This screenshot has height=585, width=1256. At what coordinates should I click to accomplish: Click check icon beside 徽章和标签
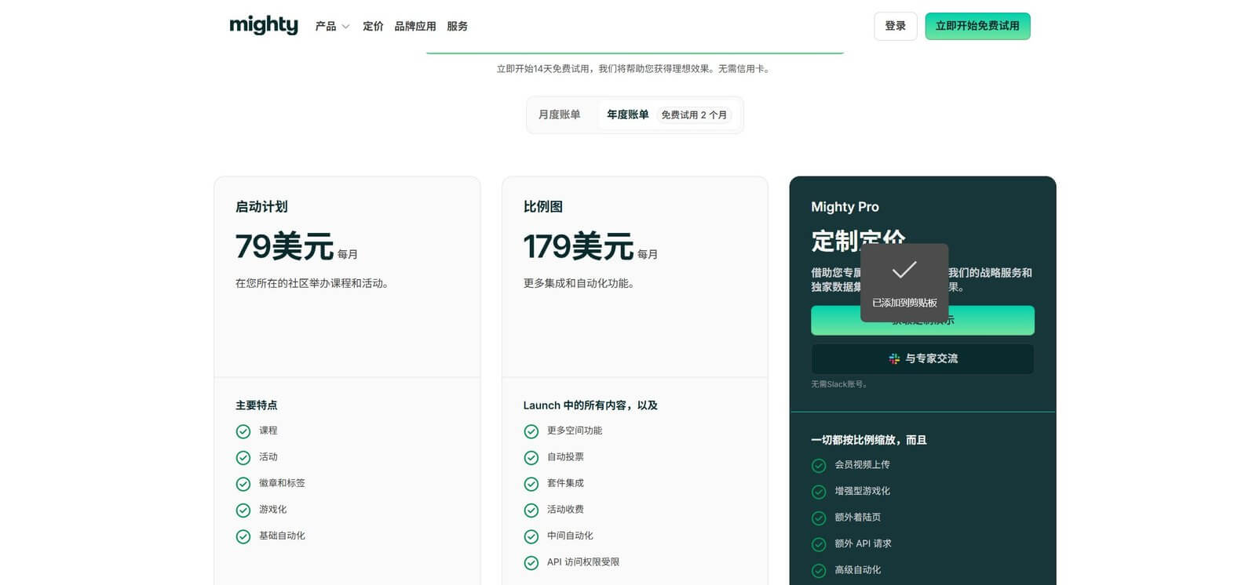click(x=243, y=484)
